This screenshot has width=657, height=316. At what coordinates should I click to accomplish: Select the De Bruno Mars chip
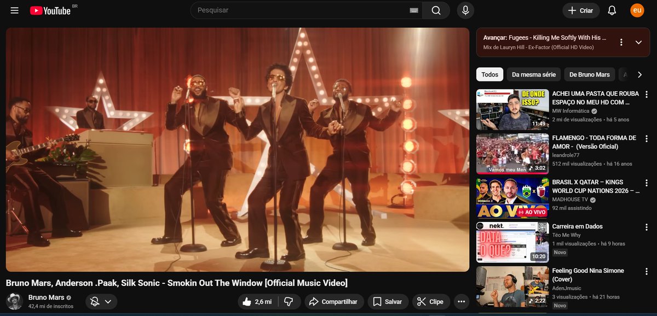[x=590, y=74]
